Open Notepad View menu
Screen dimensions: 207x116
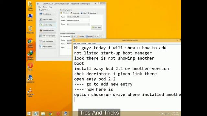point(89,43)
